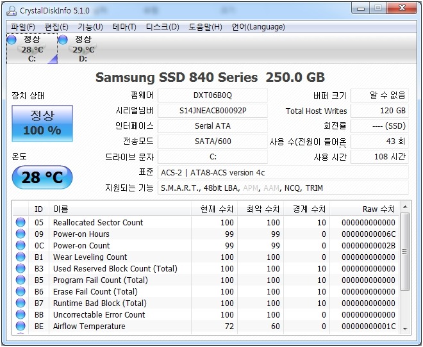Open the 디스크(D) menu

pyautogui.click(x=162, y=27)
